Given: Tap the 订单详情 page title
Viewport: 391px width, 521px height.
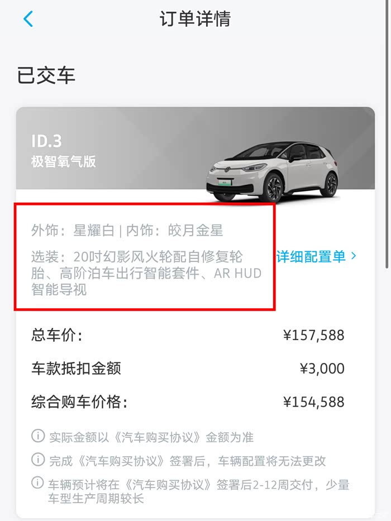Looking at the screenshot, I should [195, 19].
